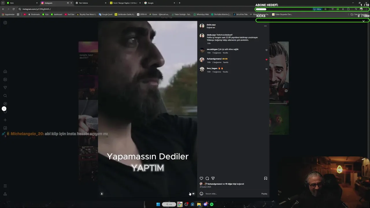Image resolution: width=370 pixels, height=208 pixels.
Task: Open the More hamburger menu in sidebar
Action: (x=5, y=186)
